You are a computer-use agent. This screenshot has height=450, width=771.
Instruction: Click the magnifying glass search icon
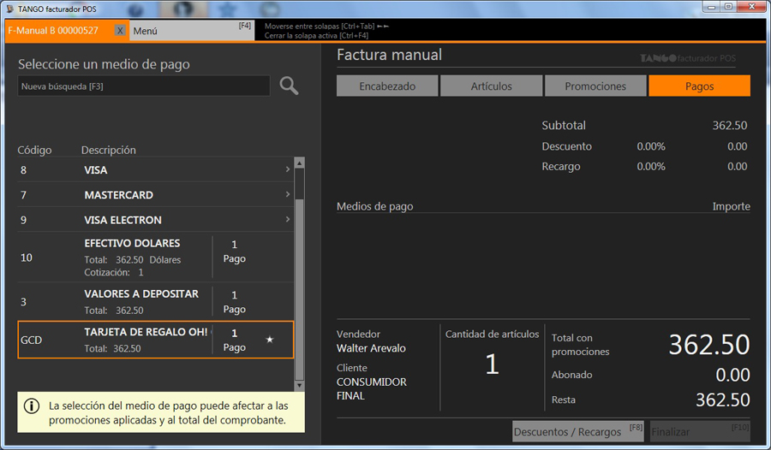289,86
